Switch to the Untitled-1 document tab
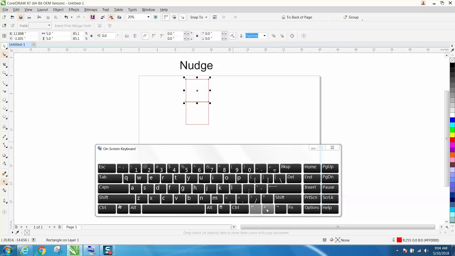455x256 pixels. (17, 44)
